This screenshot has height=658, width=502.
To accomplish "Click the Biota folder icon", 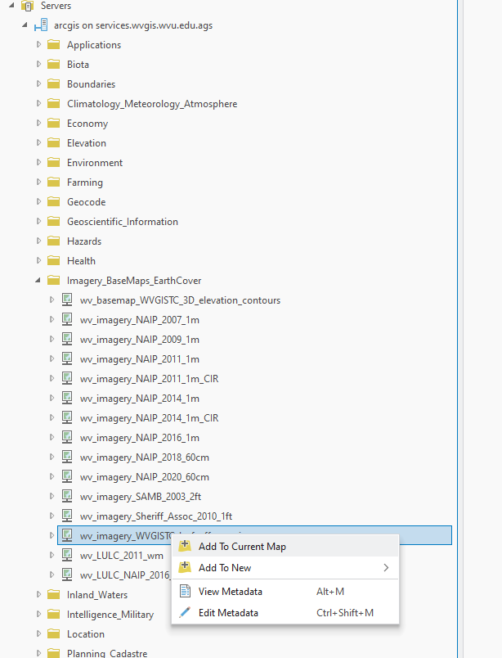I will coord(54,64).
